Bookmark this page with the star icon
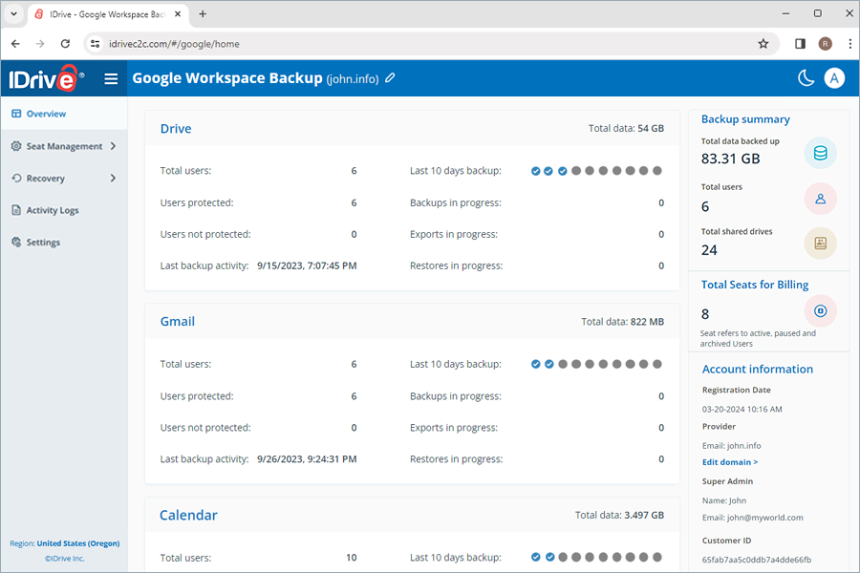Image resolution: width=860 pixels, height=573 pixels. pyautogui.click(x=763, y=43)
